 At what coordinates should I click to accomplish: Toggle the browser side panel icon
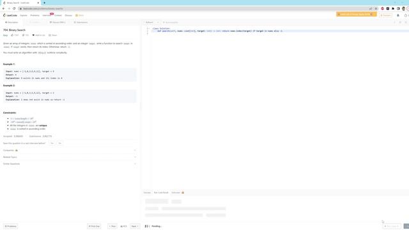coord(398,8)
